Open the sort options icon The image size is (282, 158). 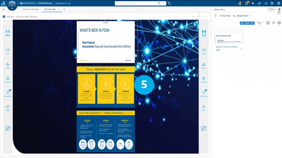(x=273, y=23)
